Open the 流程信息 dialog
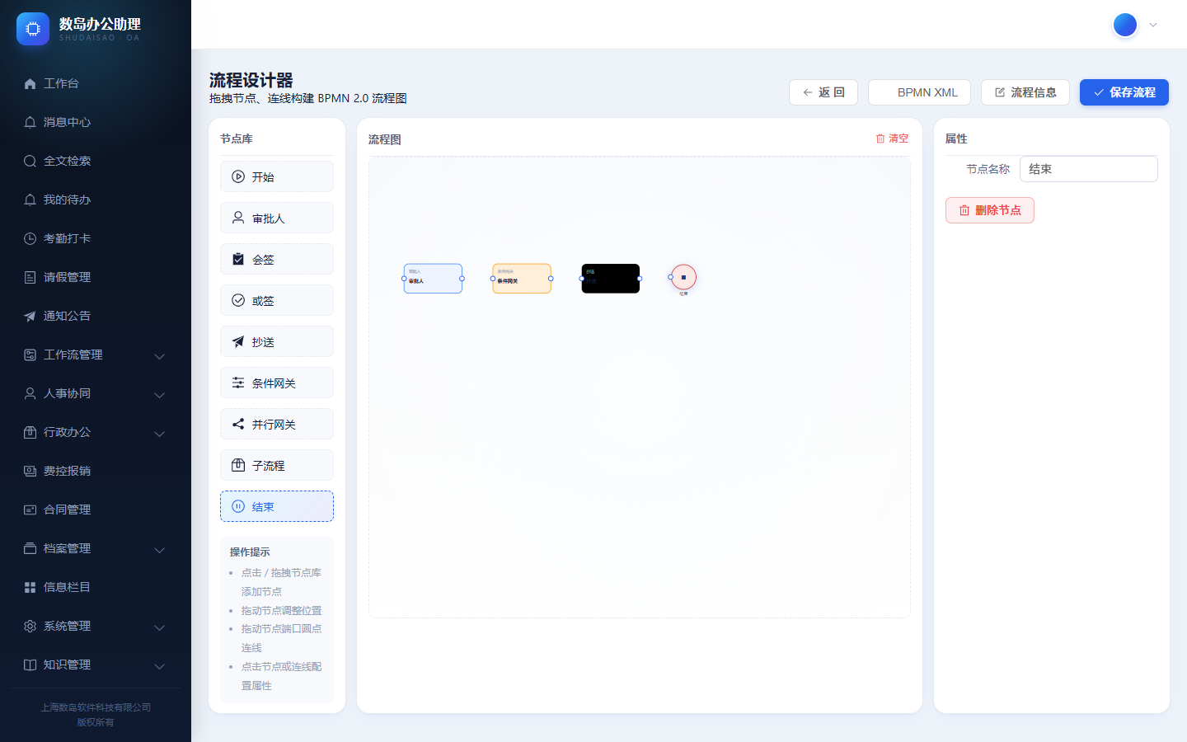Screen dimensions: 1187x742 [1025, 92]
